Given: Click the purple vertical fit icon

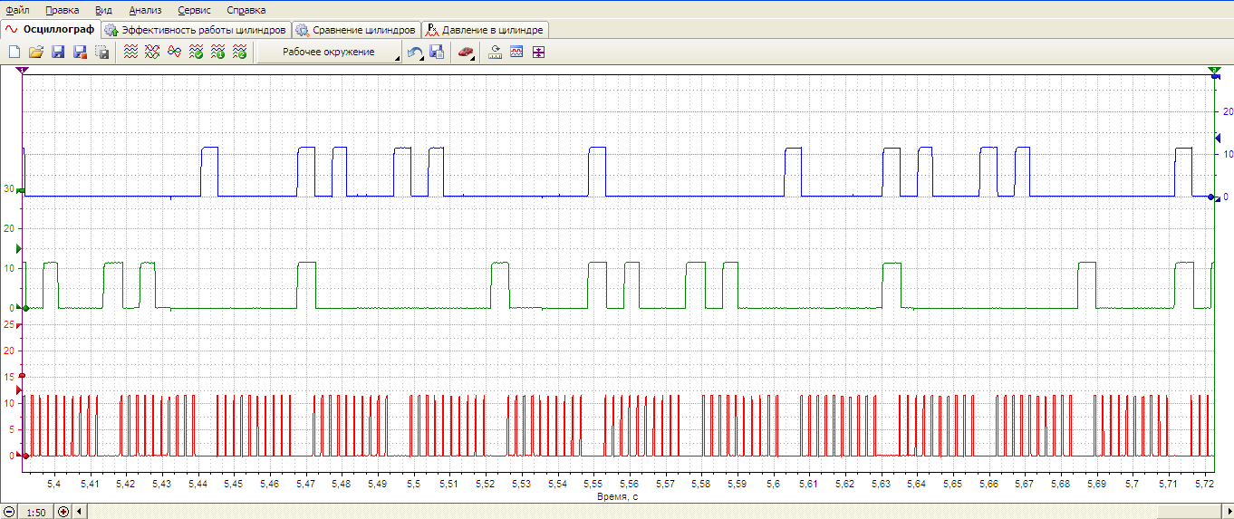Looking at the screenshot, I should pos(538,53).
